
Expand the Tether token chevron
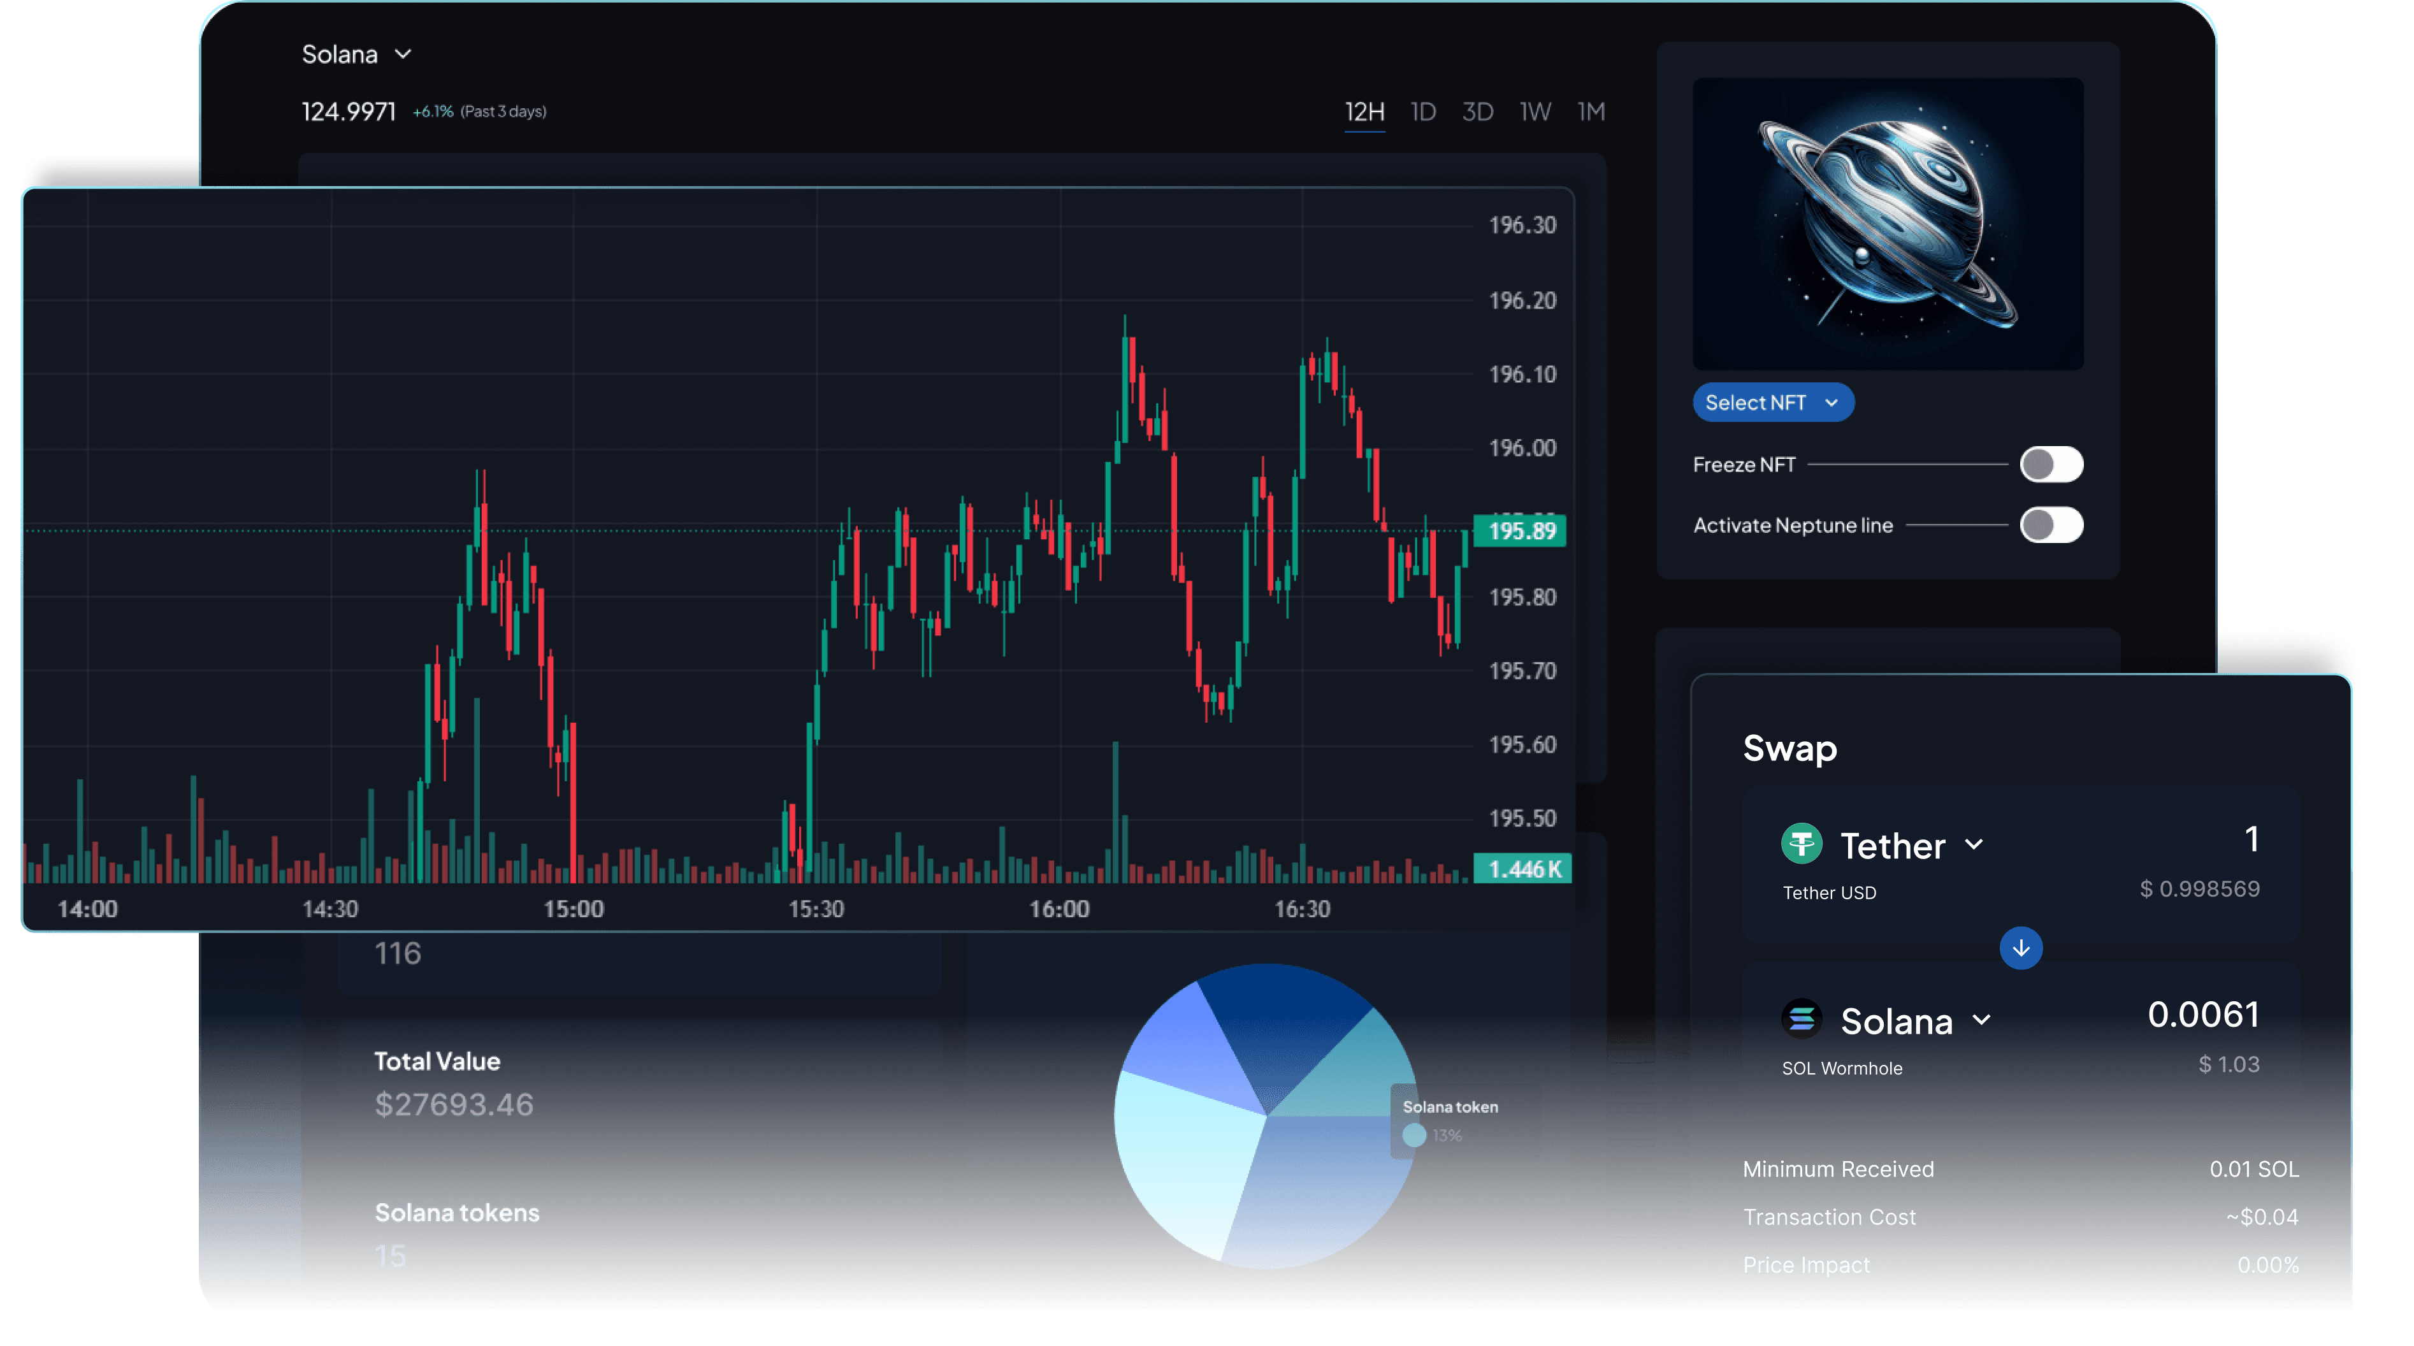[1974, 844]
